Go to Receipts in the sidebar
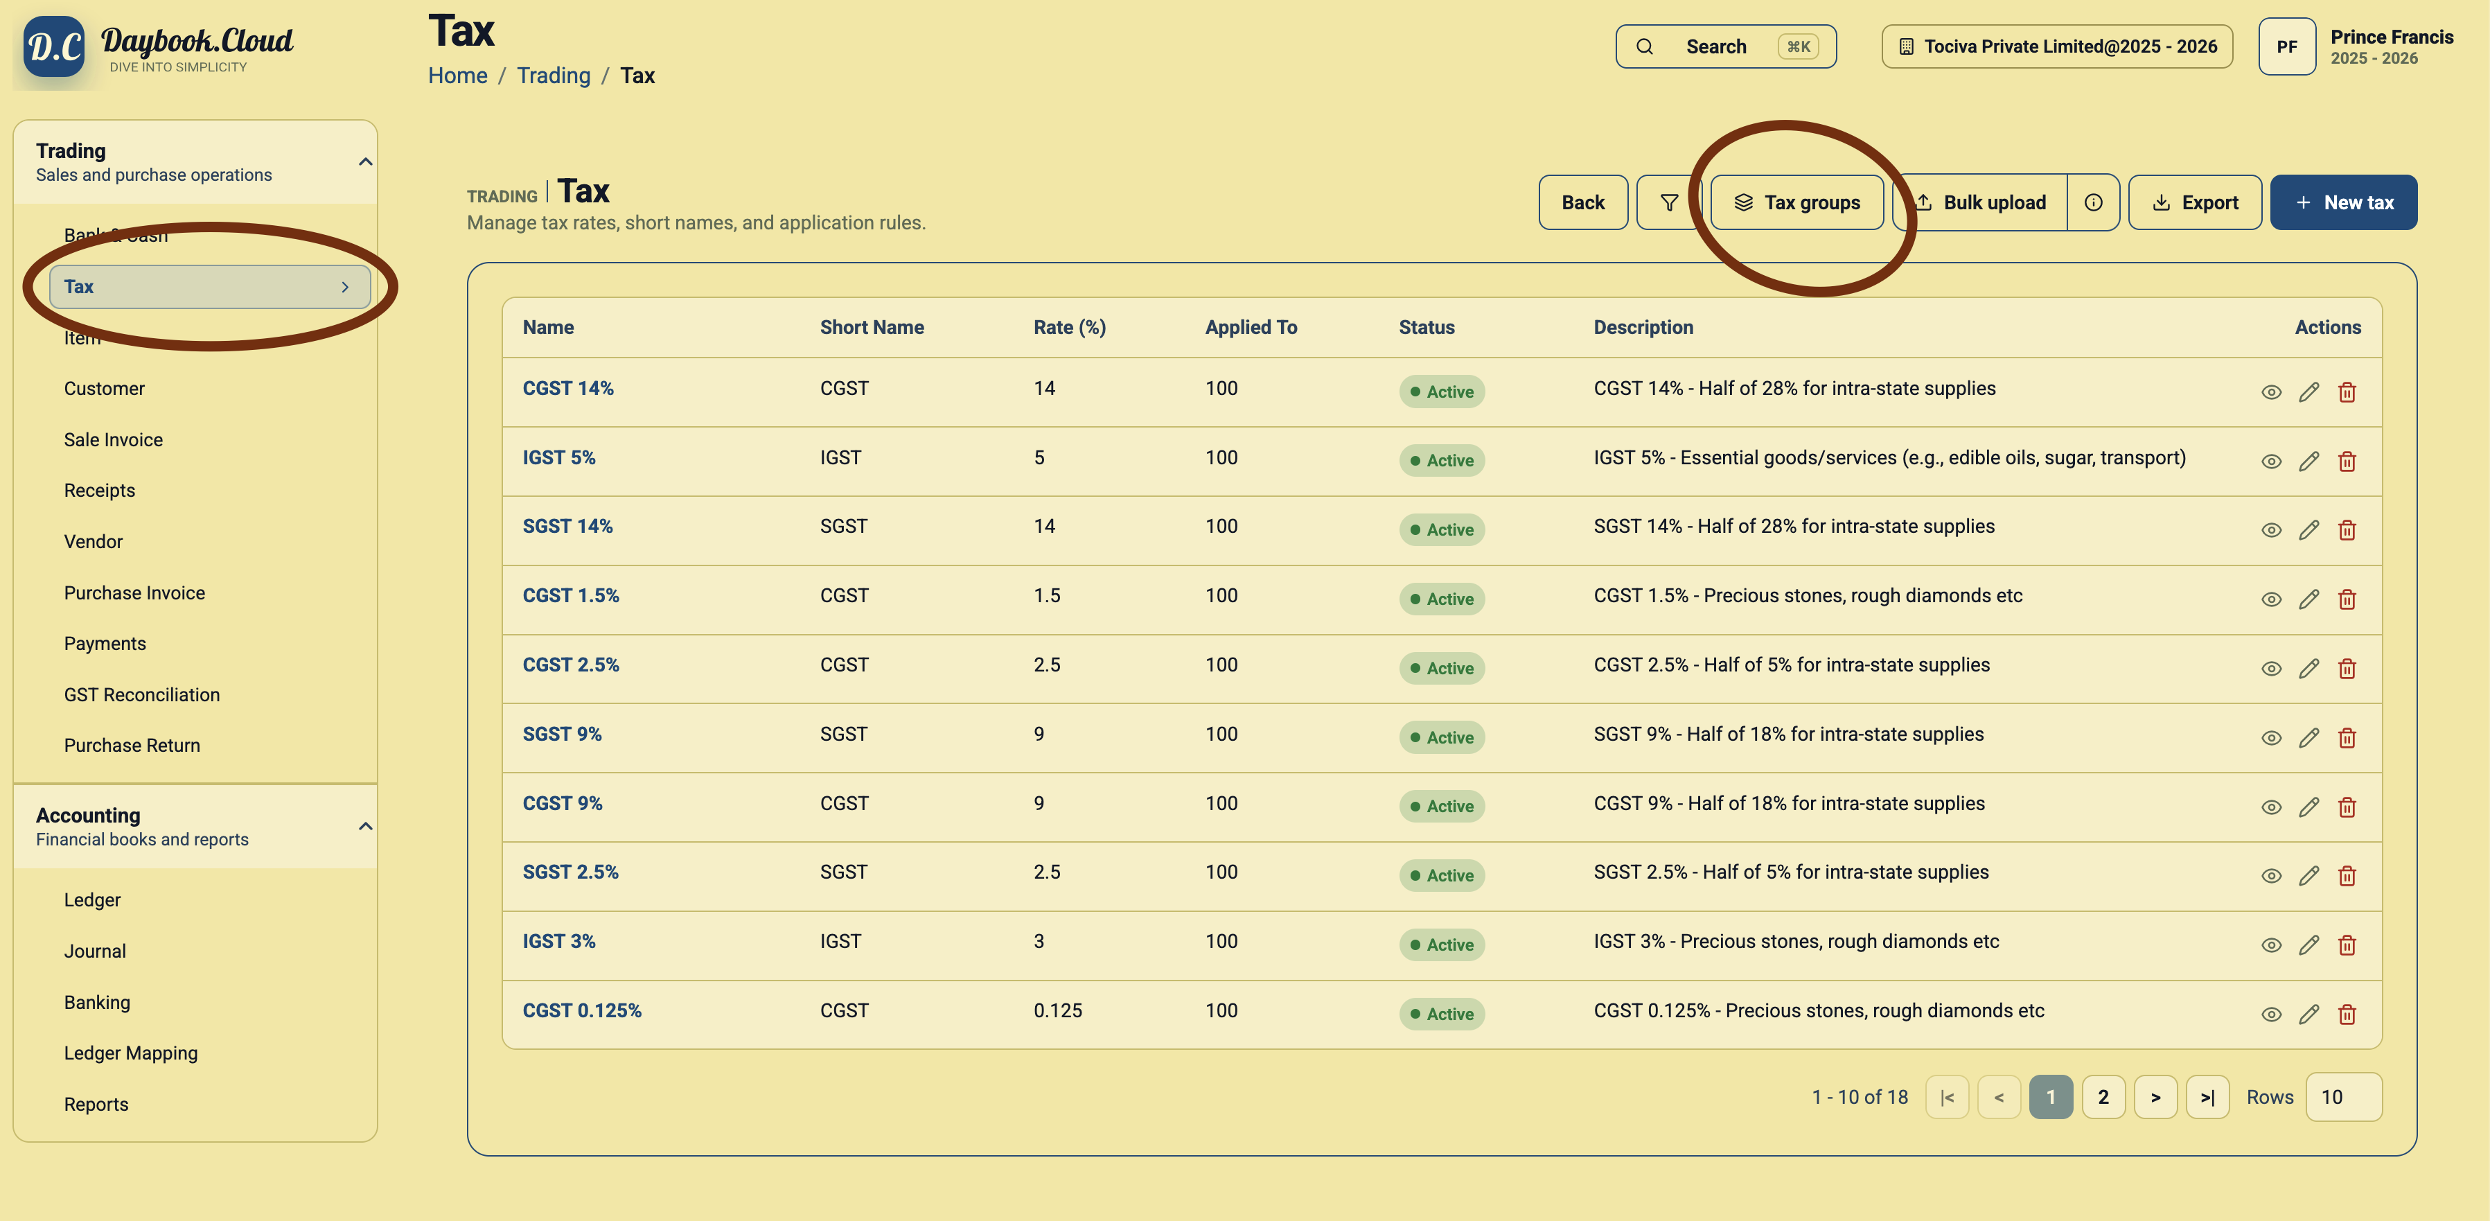The image size is (2490, 1221). coord(100,490)
